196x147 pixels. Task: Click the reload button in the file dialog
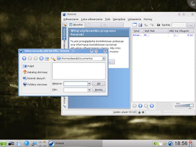41,58
